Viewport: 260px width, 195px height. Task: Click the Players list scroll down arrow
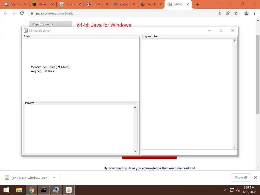(135, 151)
